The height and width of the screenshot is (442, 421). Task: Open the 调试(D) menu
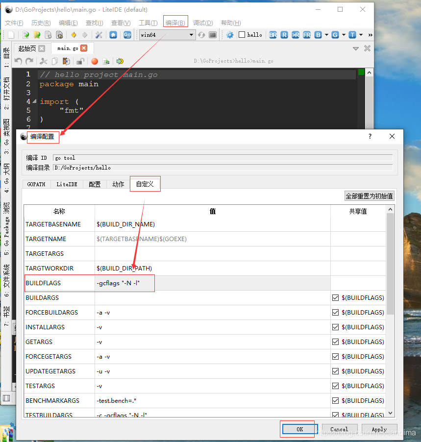pos(203,23)
